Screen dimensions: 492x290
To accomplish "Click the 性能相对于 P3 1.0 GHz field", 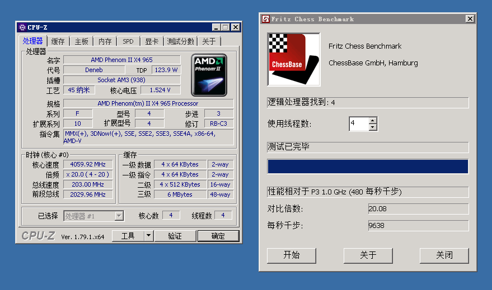I will pos(368,192).
